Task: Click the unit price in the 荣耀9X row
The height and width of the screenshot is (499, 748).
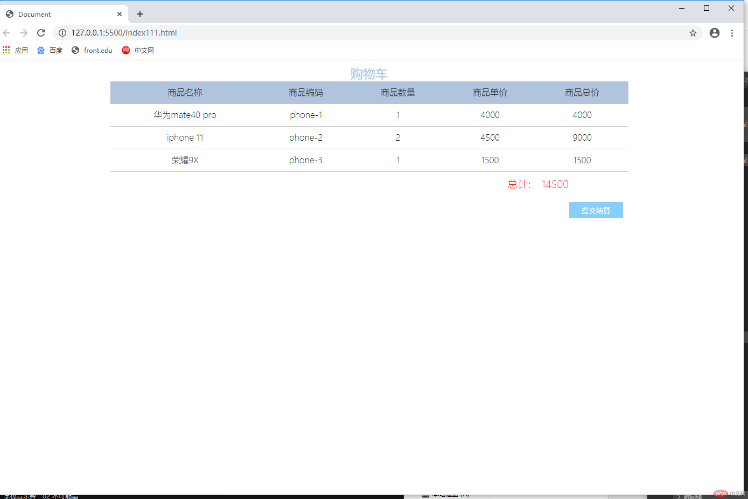Action: pyautogui.click(x=490, y=160)
